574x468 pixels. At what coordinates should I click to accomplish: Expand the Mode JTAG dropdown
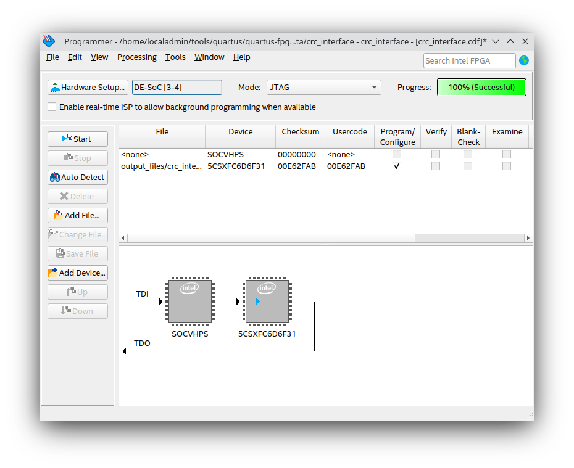tap(323, 87)
